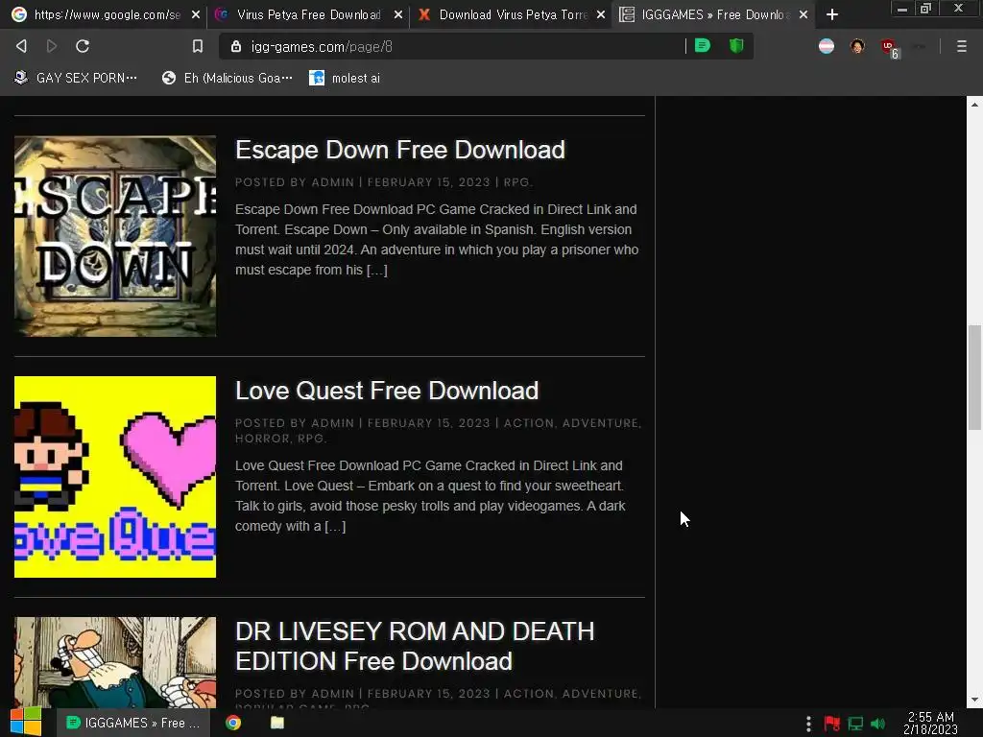Close the Google search tab

coord(196,14)
